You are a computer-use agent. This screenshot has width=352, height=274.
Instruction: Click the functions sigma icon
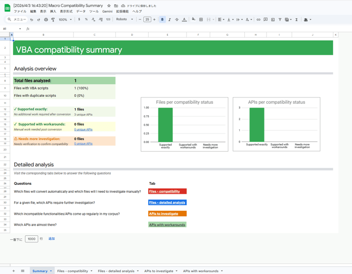tap(297, 20)
